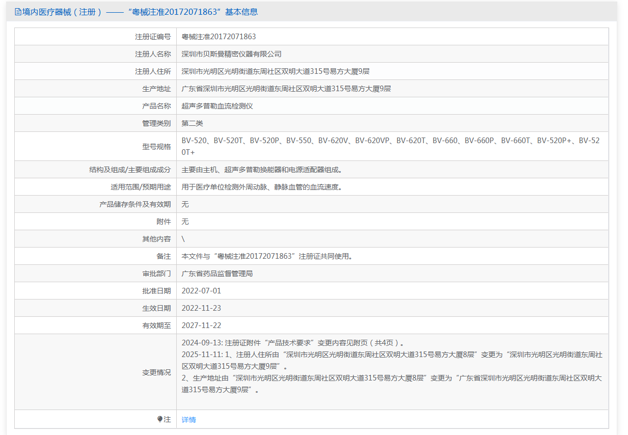The width and height of the screenshot is (628, 435).
Task: Select the 无 value for 产品储存条件及有效期
Action: [185, 204]
